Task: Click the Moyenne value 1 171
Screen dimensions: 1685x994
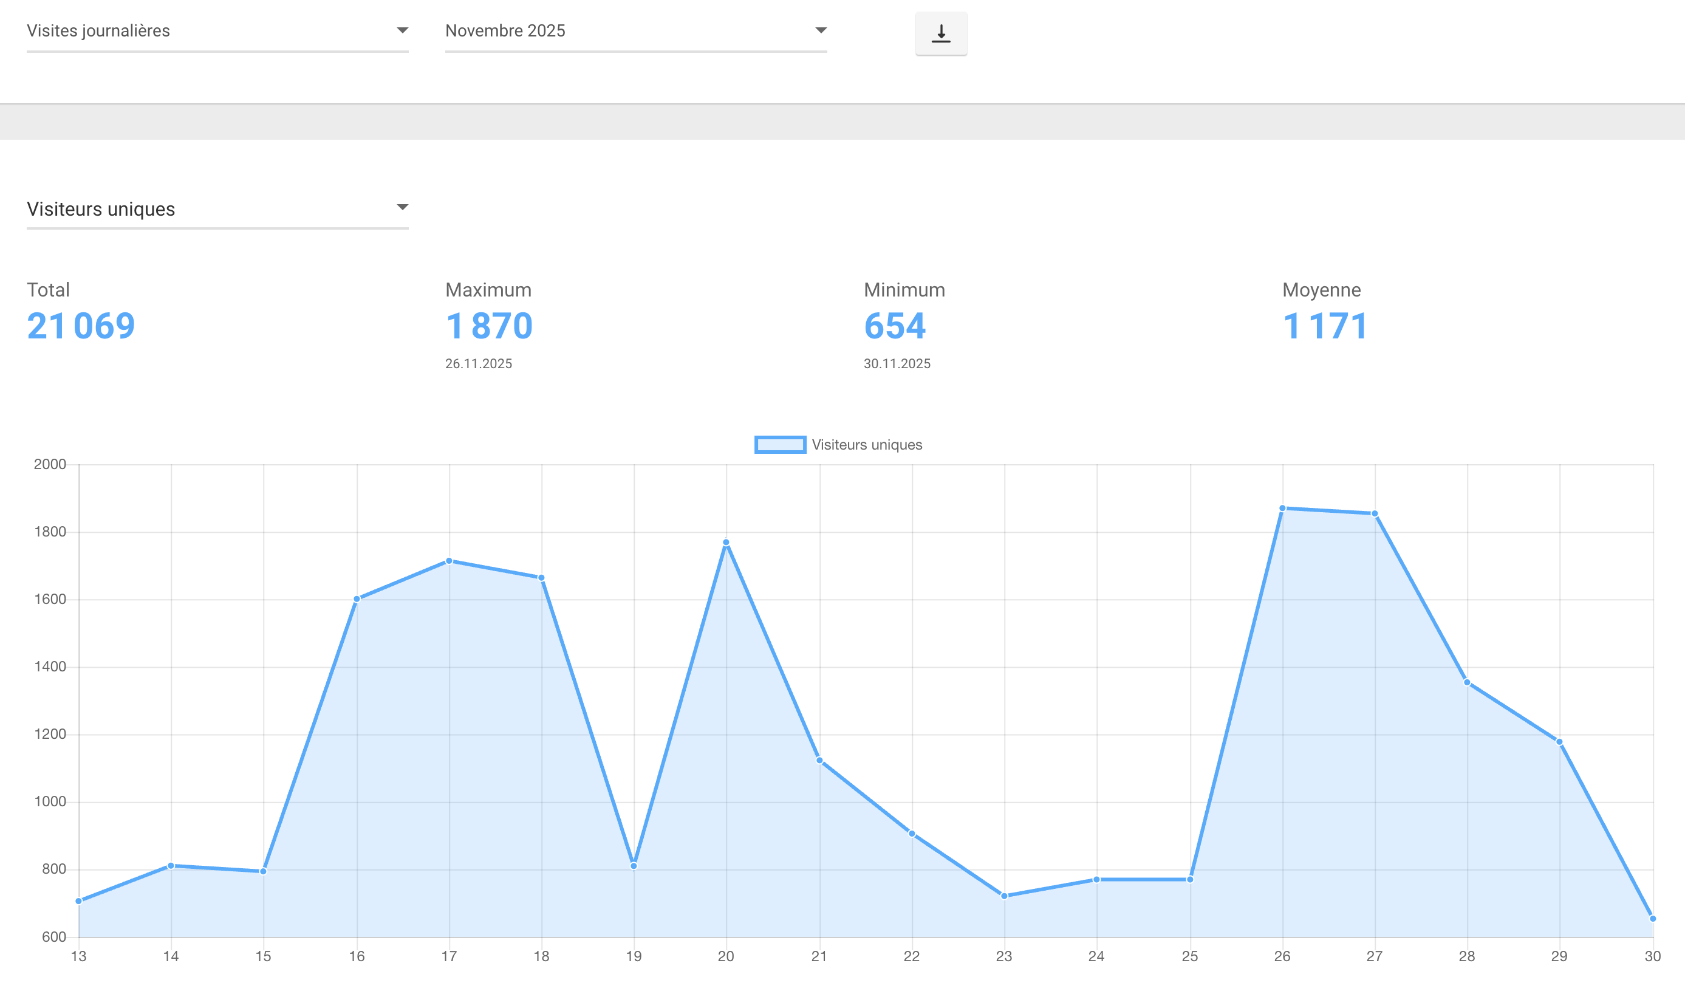Action: point(1325,326)
